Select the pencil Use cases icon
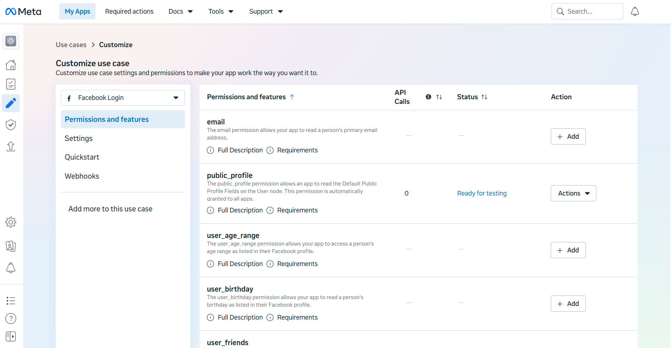The height and width of the screenshot is (348, 671). pos(11,104)
